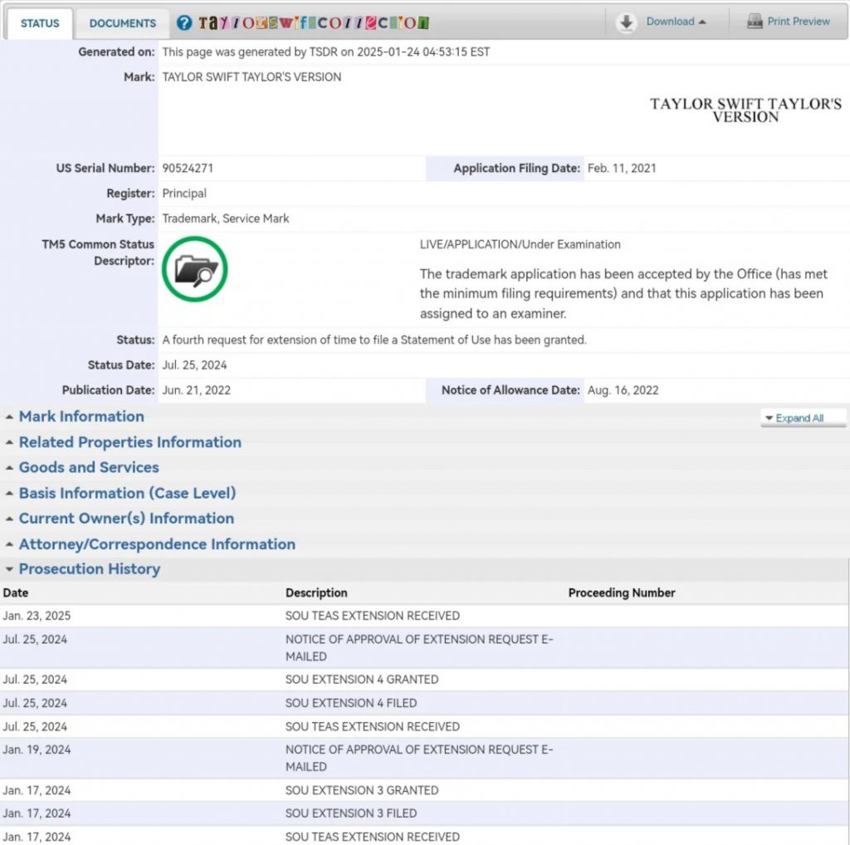Image resolution: width=850 pixels, height=845 pixels.
Task: Click the filing date Feb. 11, 2021
Action: pyautogui.click(x=622, y=168)
